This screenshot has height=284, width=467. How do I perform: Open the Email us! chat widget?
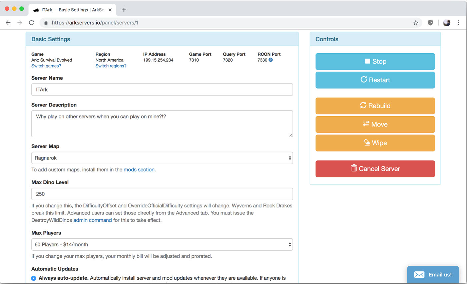coord(433,275)
